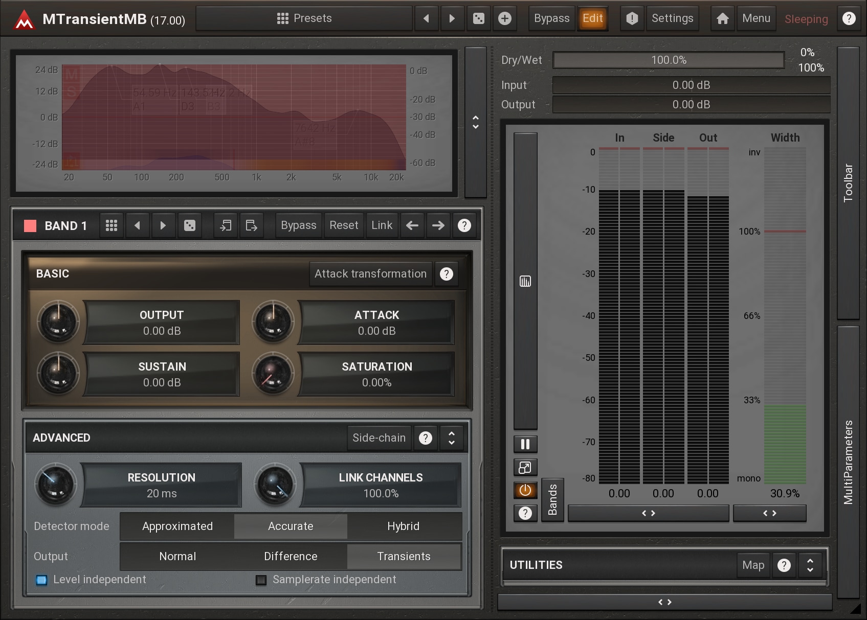This screenshot has width=867, height=620.
Task: Open Band 1 presets grid icon
Action: click(112, 225)
